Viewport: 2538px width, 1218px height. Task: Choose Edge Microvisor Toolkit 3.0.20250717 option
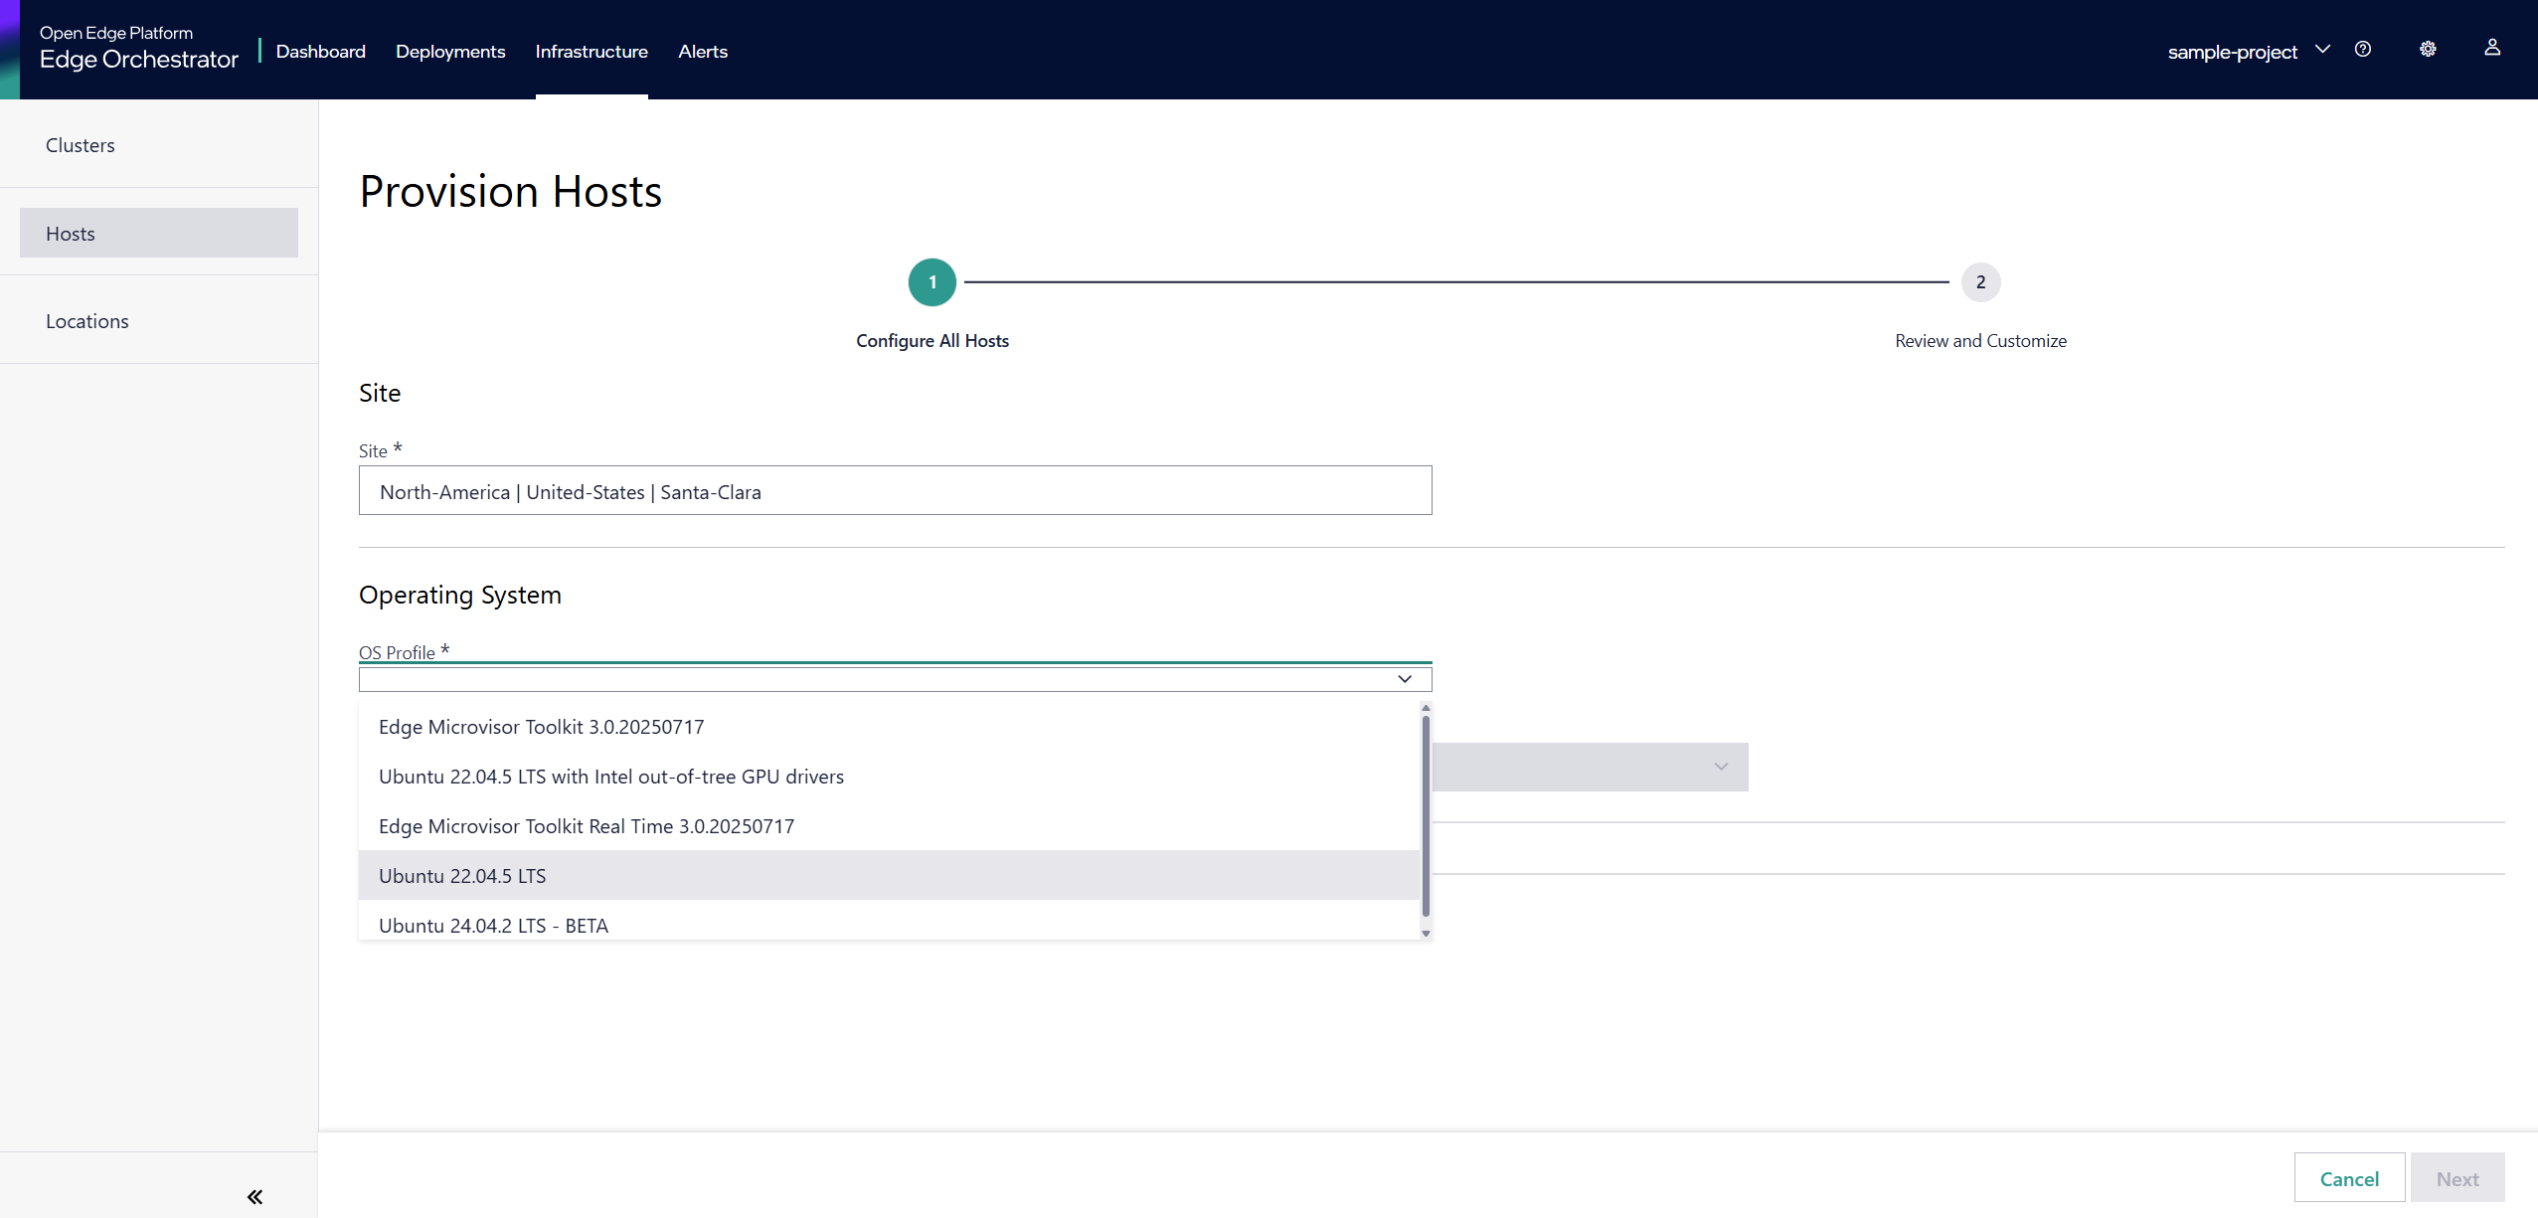(x=889, y=727)
